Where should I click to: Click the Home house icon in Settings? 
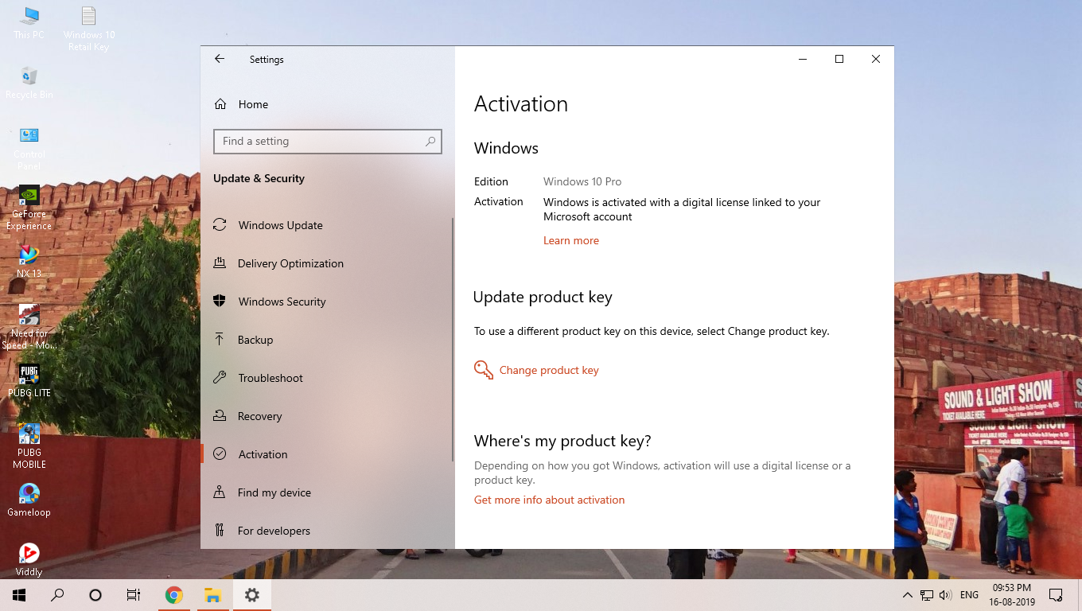click(220, 104)
